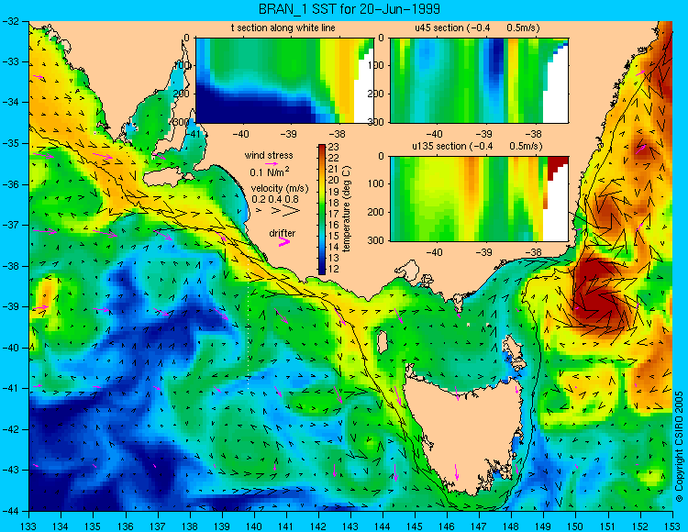Click the 'drifter' legend label

pyautogui.click(x=283, y=233)
